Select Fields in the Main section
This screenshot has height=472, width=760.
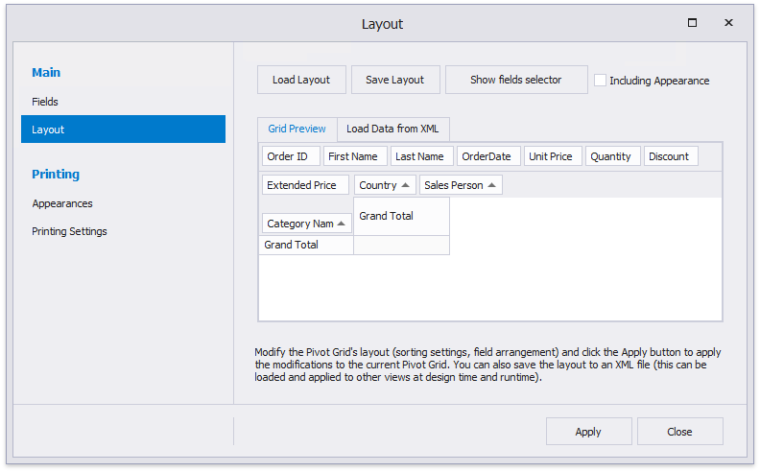(x=45, y=102)
